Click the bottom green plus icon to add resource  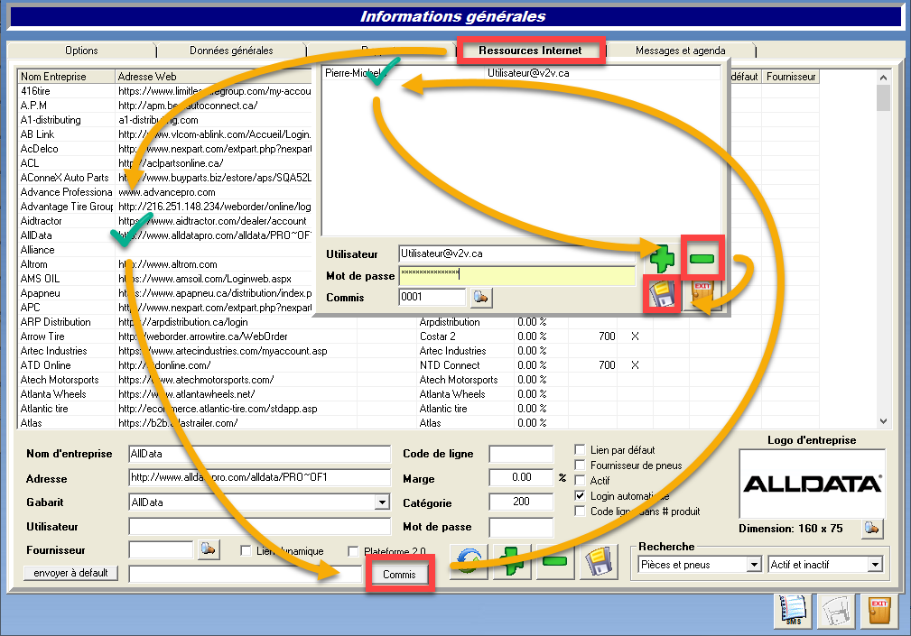[x=511, y=562]
